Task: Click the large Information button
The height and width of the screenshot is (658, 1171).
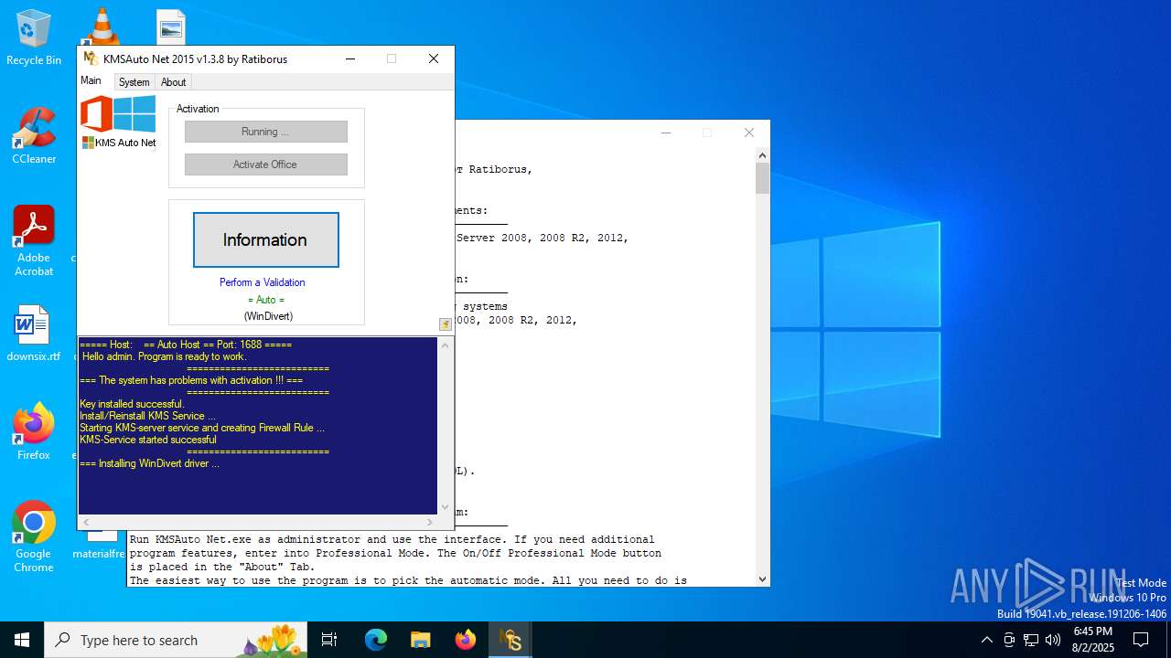Action: tap(265, 240)
